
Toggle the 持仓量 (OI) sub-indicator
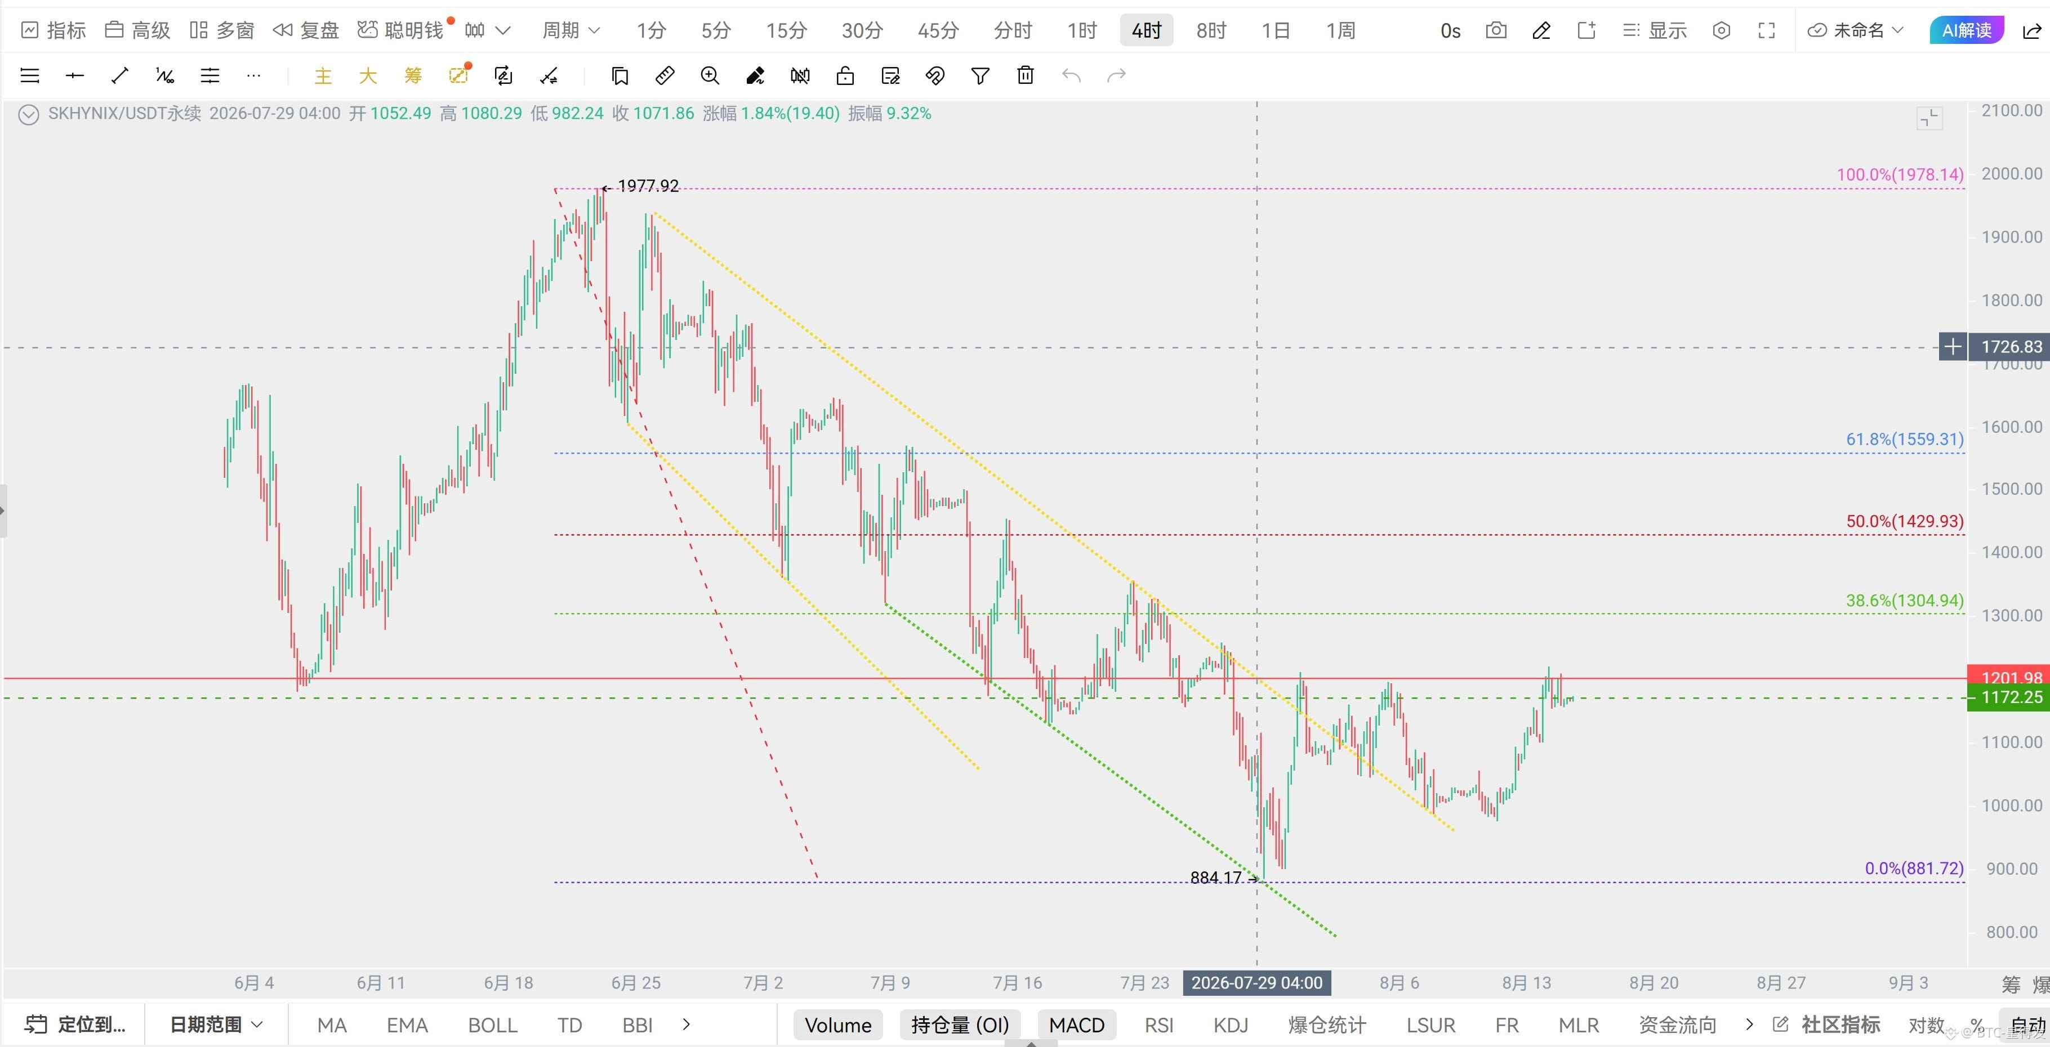pyautogui.click(x=960, y=1024)
